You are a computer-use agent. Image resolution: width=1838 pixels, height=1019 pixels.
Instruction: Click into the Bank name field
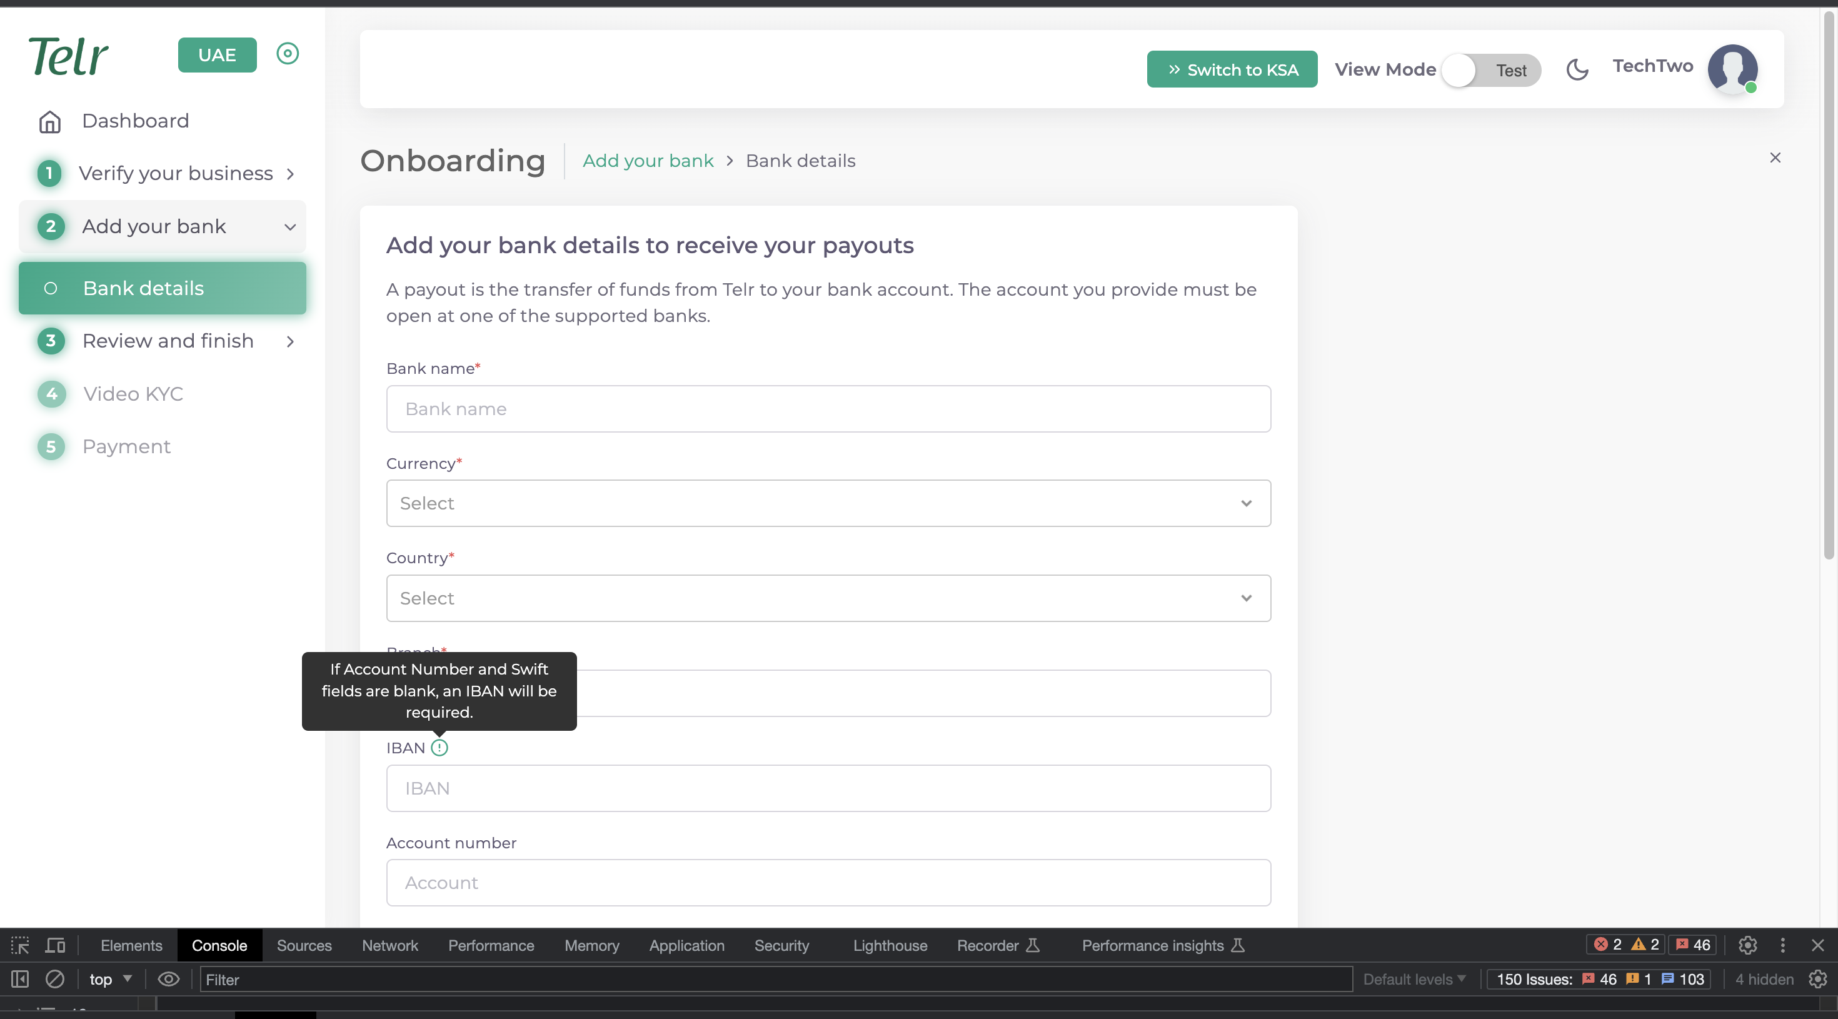point(828,409)
